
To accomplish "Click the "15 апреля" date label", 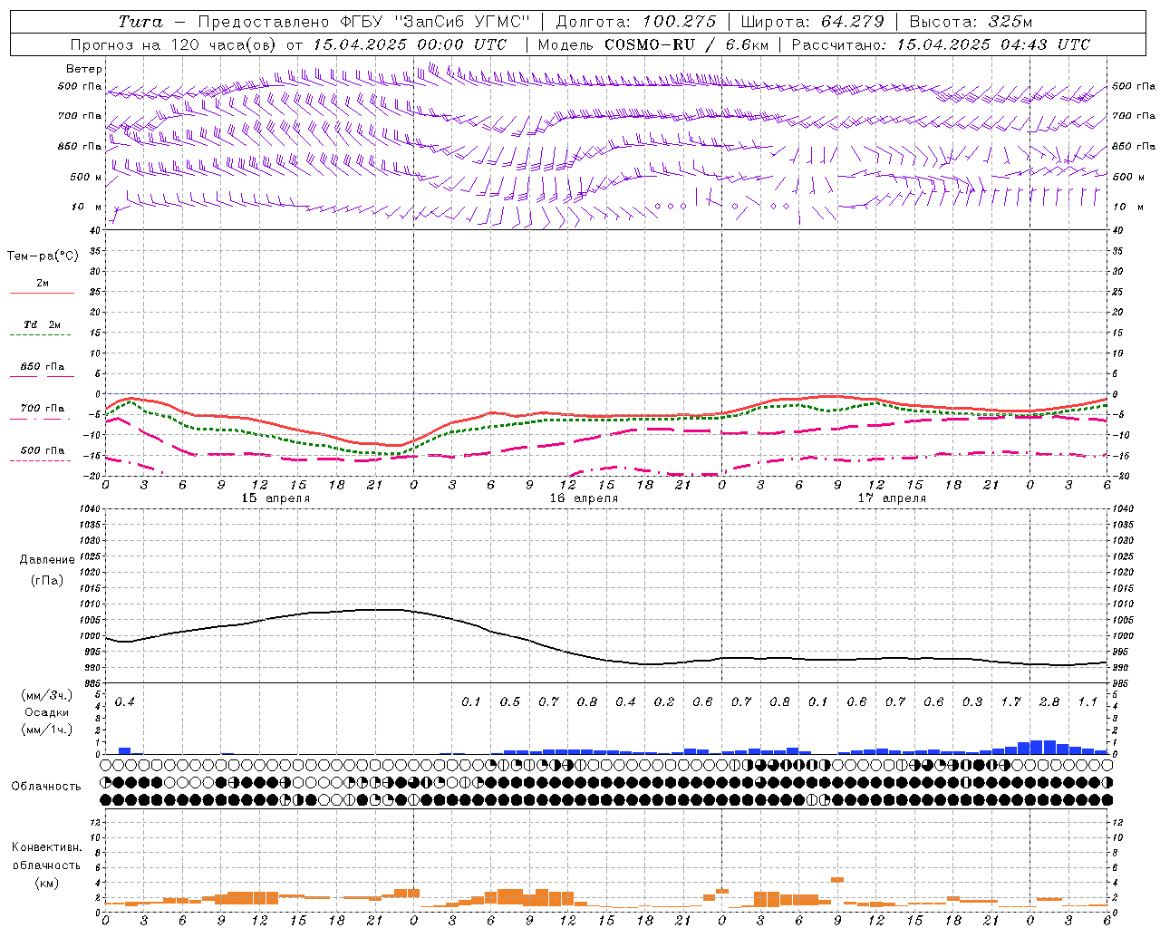I will [x=275, y=498].
